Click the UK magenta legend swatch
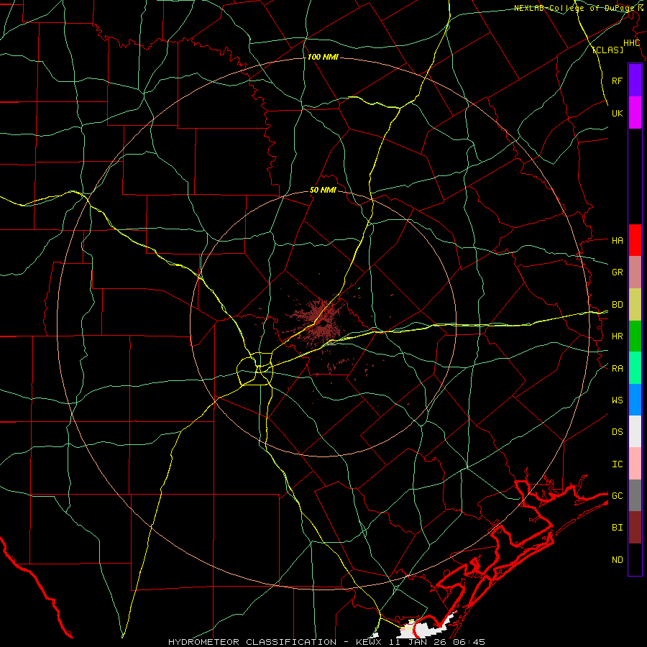Viewport: 647px width, 647px height. click(635, 113)
